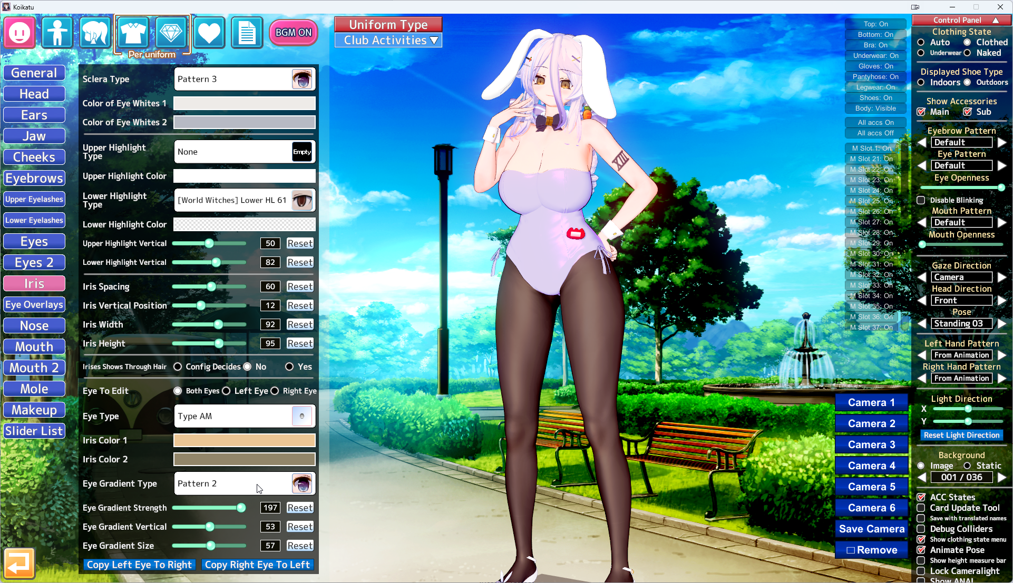Previous Eyebrow Pattern left arrow

[922, 142]
